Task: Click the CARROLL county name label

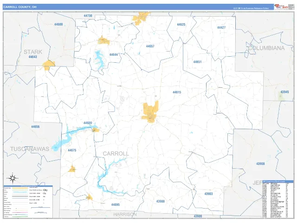Action: pos(116,154)
